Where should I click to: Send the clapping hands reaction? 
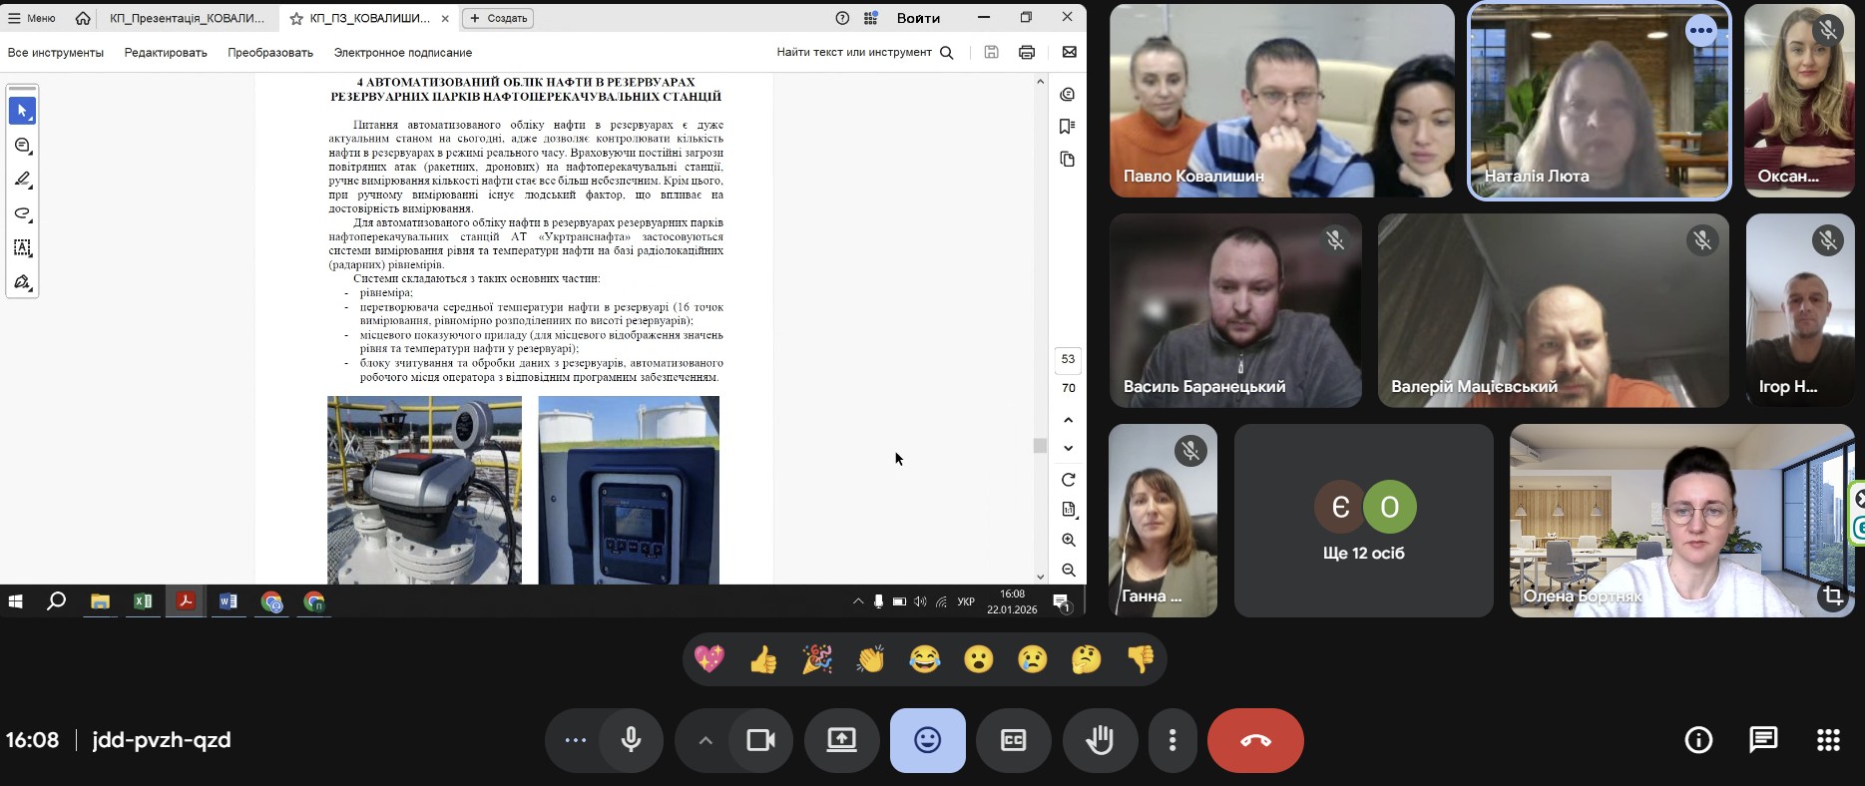click(x=871, y=659)
